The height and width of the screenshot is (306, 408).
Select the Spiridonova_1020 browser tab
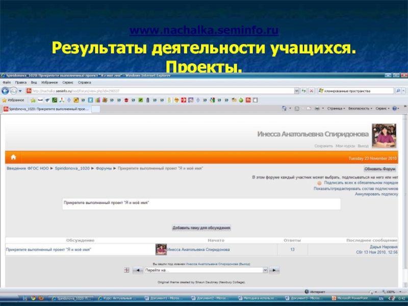click(x=46, y=109)
